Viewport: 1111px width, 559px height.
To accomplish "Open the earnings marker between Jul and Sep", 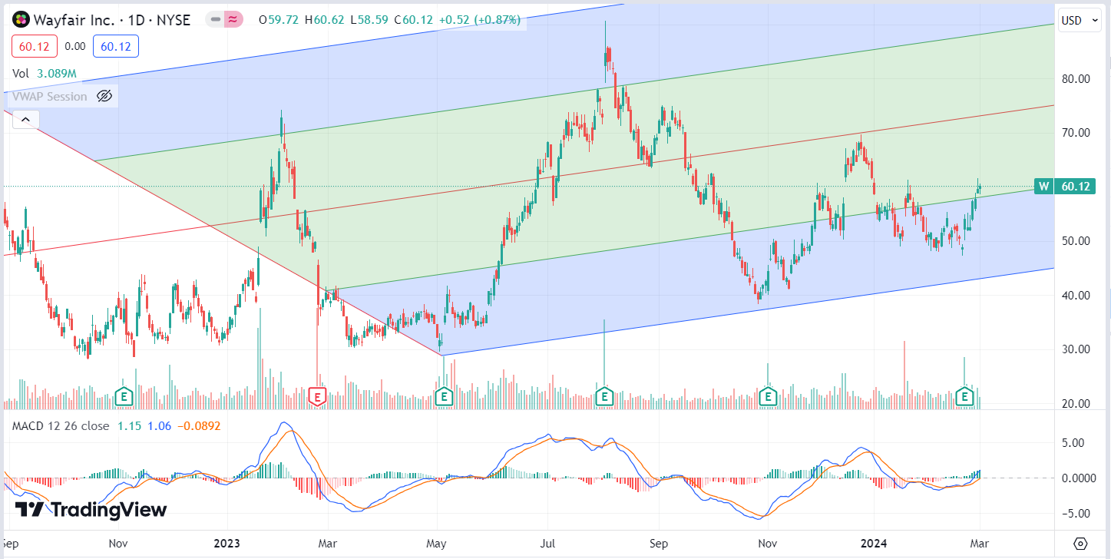I will (x=604, y=396).
